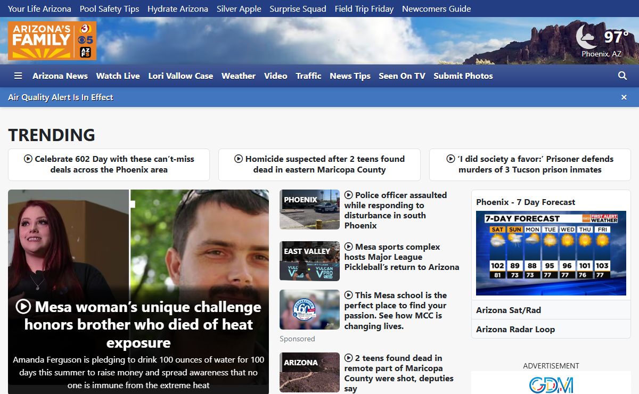Select Arizona News in navigation bar
This screenshot has width=639, height=394.
tap(60, 76)
